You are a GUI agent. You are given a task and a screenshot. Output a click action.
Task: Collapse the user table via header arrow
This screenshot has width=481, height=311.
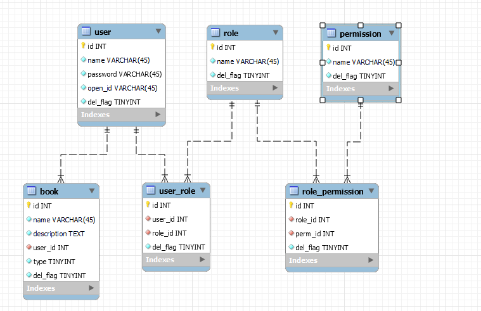158,32
